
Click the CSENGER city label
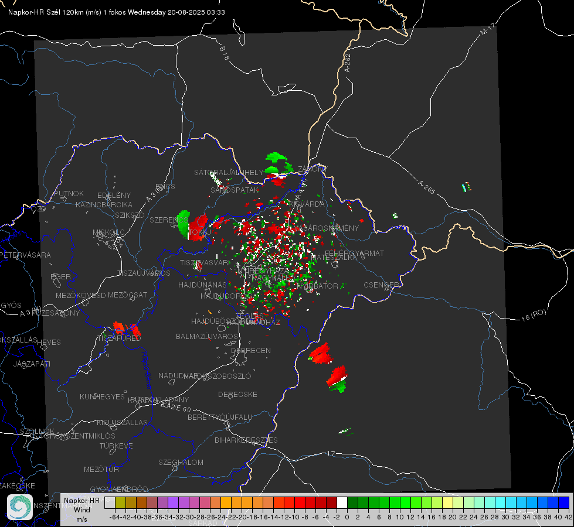point(381,285)
